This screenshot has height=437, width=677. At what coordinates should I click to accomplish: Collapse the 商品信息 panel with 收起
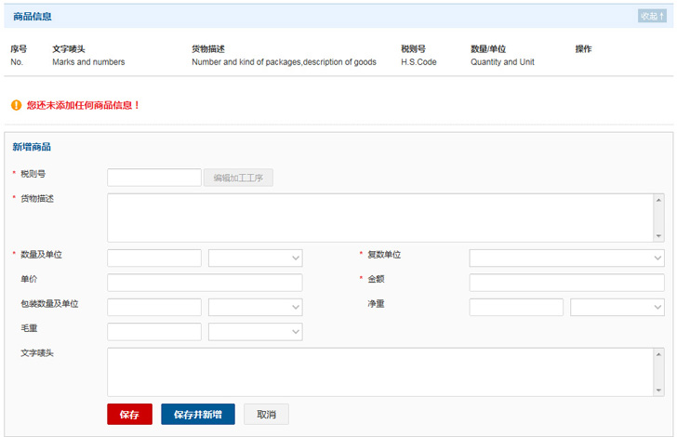tap(651, 16)
